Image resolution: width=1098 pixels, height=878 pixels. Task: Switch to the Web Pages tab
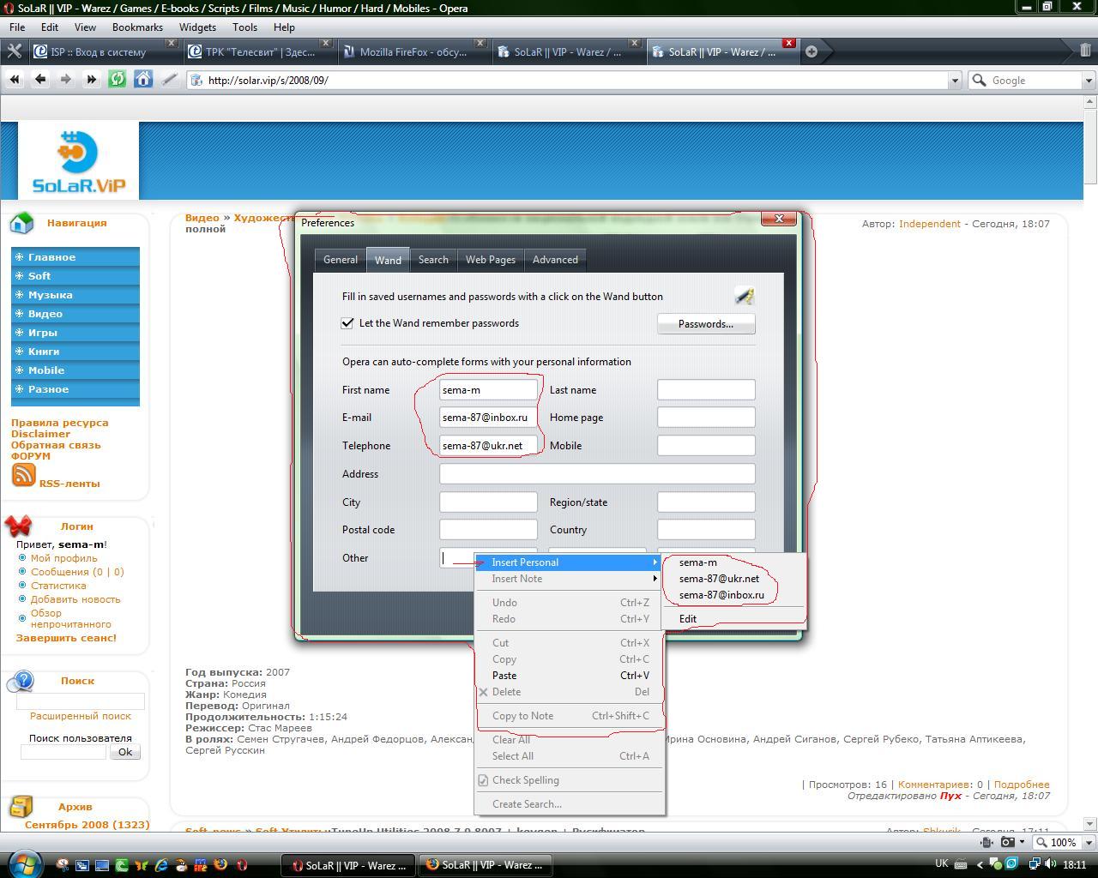pyautogui.click(x=491, y=260)
